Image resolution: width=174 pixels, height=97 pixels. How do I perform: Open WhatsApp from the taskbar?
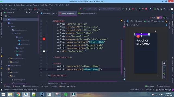pos(66,95)
